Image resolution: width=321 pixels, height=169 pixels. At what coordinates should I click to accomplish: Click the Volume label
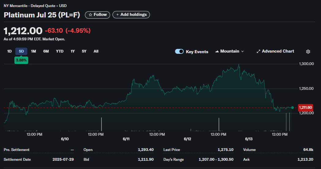point(249,150)
